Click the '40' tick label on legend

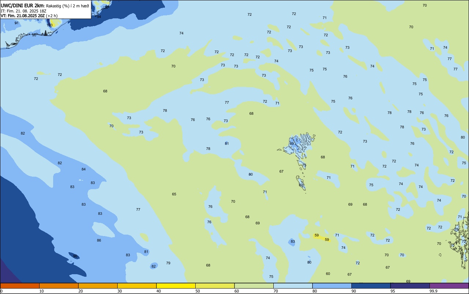[x=159, y=291]
